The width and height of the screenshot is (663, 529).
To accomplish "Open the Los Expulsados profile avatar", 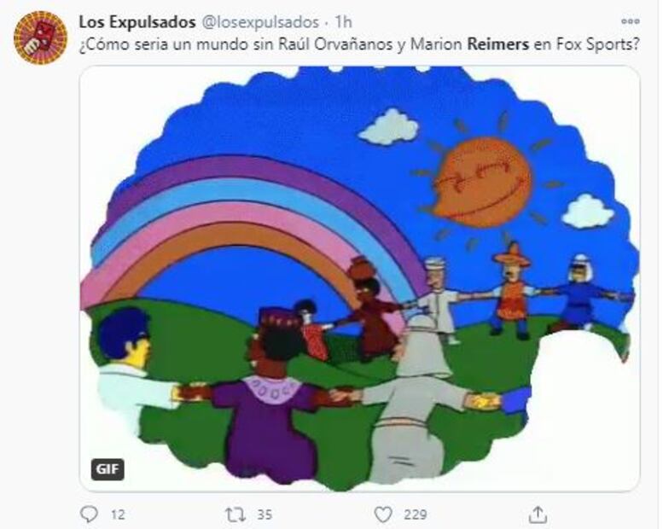I will pos(40,38).
